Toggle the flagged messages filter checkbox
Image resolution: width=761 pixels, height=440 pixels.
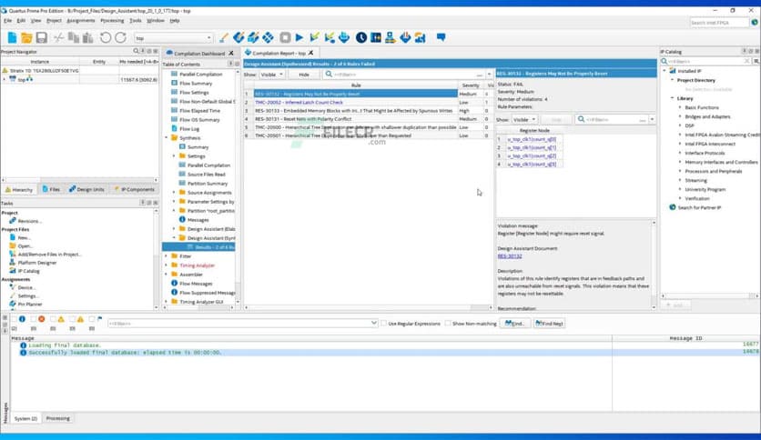[x=92, y=319]
